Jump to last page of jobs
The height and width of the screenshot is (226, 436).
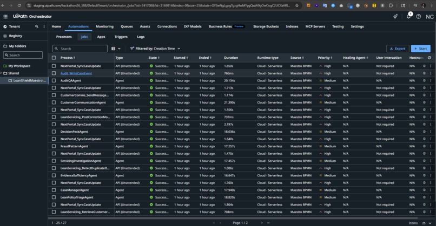pyautogui.click(x=268, y=223)
